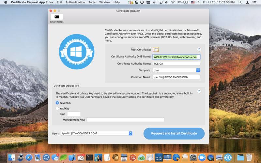Open Spotlight search in menu bar
This screenshot has height=163, width=261.
[x=240, y=2]
